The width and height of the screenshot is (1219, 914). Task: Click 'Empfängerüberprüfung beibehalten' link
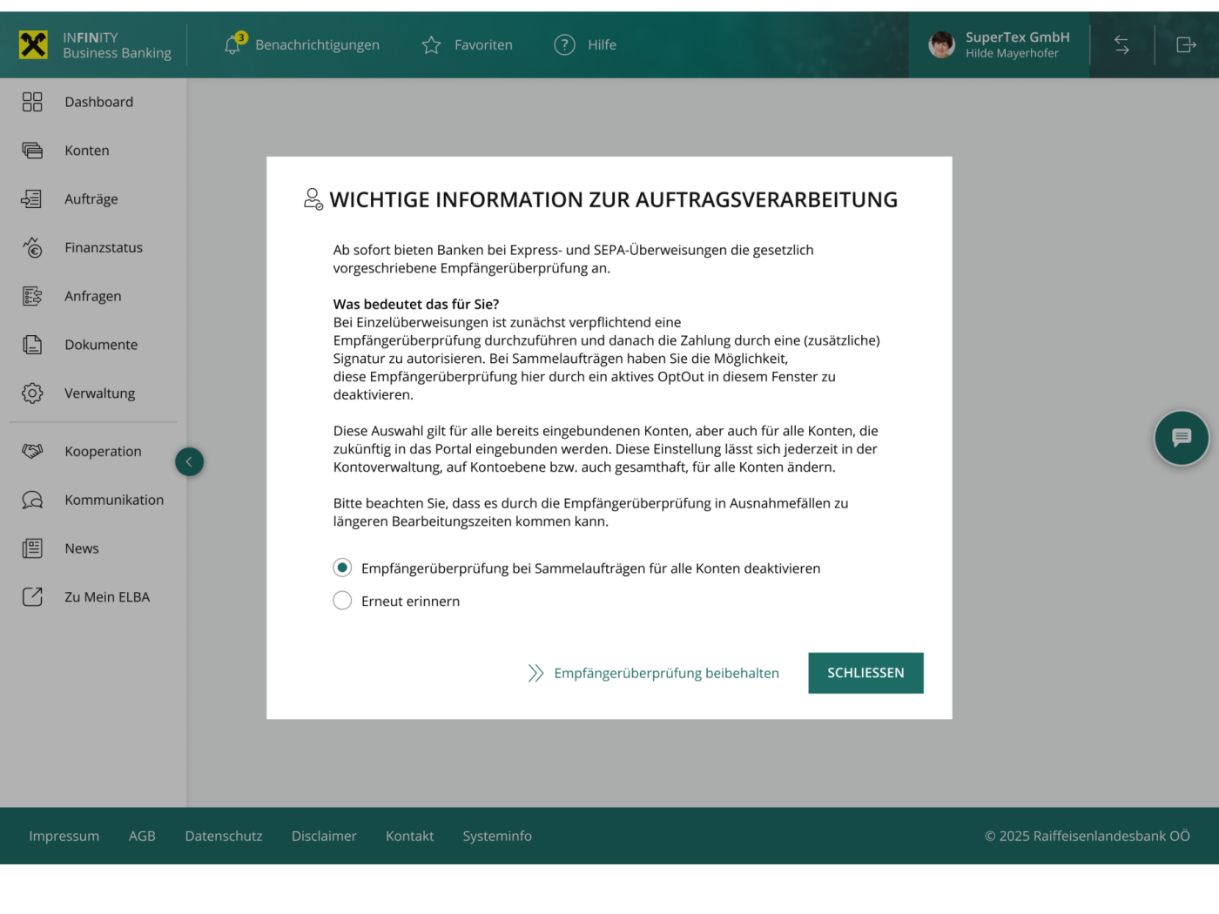tap(666, 673)
